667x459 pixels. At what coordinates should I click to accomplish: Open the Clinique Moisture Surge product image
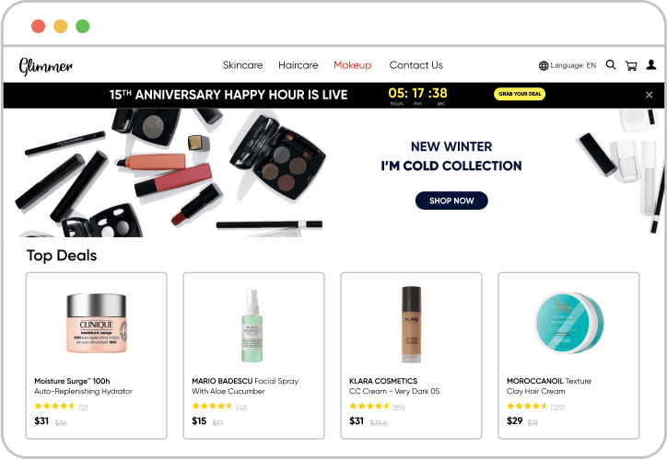[97, 323]
